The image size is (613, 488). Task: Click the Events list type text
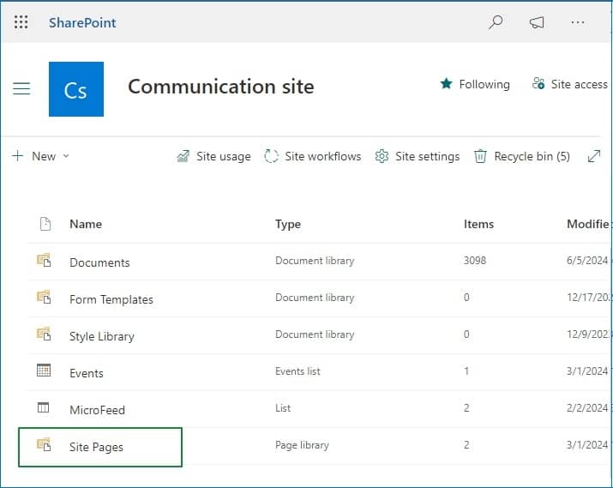tap(297, 371)
